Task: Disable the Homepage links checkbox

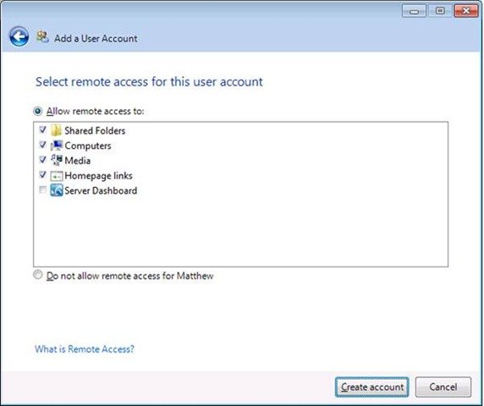Action: [x=43, y=174]
